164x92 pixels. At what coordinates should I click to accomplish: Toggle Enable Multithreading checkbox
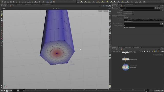tap(125, 28)
